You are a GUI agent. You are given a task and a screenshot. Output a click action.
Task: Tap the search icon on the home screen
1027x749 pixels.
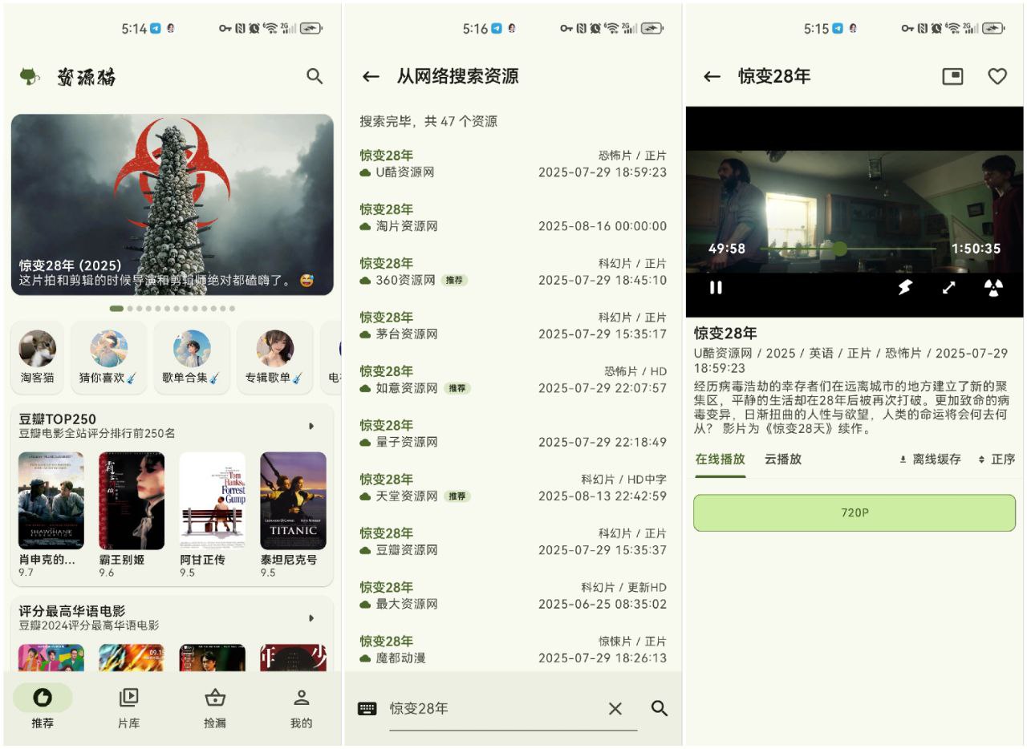tap(315, 76)
